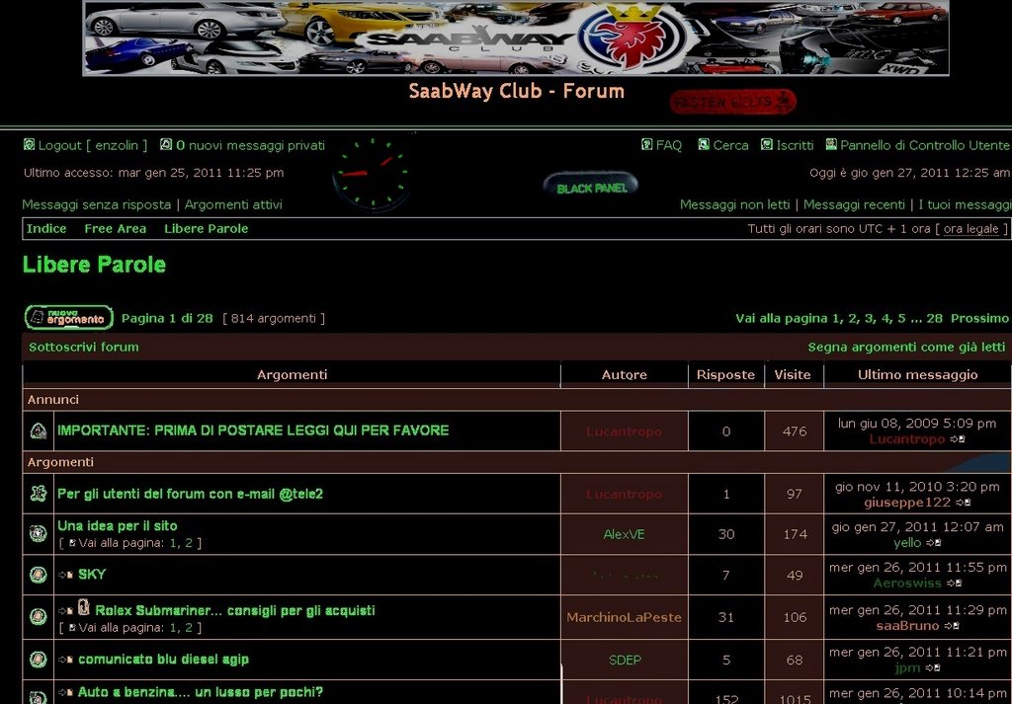
Task: Click topic status icon for Una idea per il sito
Action: [x=39, y=534]
